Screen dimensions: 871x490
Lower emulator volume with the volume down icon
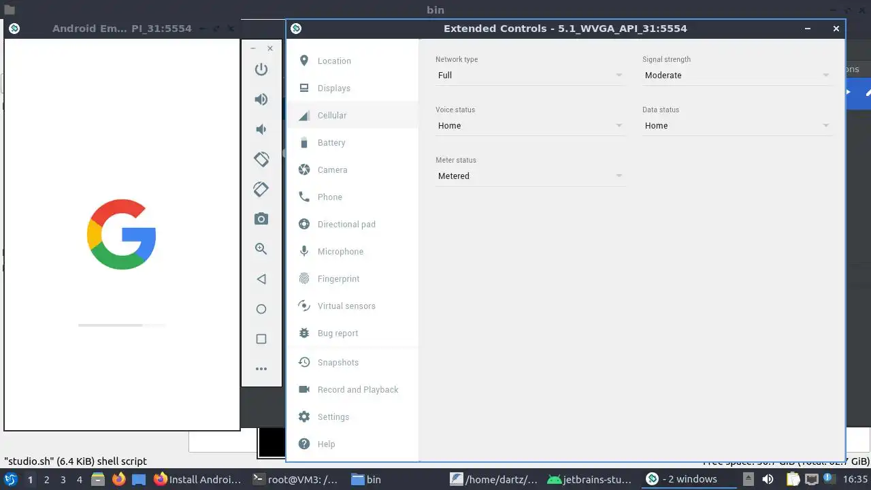[x=261, y=129]
